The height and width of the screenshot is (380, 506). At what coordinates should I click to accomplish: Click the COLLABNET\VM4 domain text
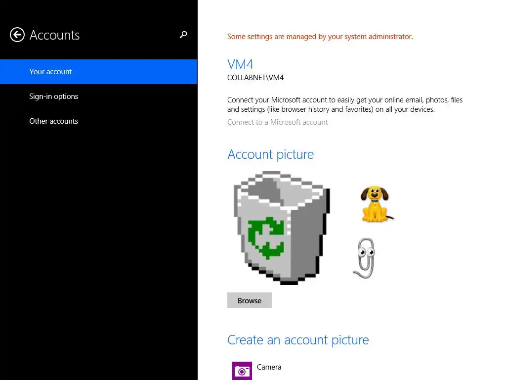point(255,78)
